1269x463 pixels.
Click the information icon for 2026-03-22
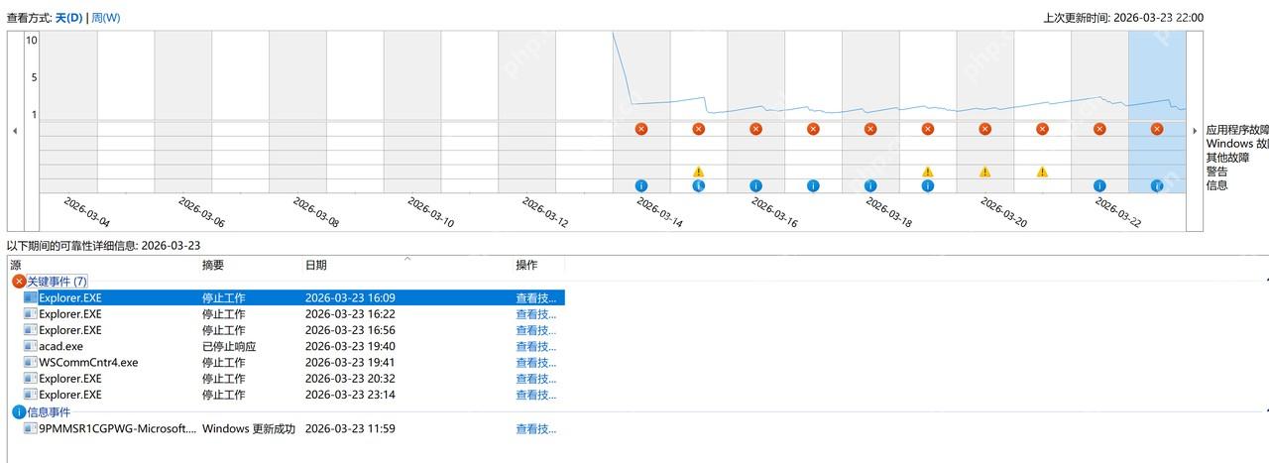1099,185
